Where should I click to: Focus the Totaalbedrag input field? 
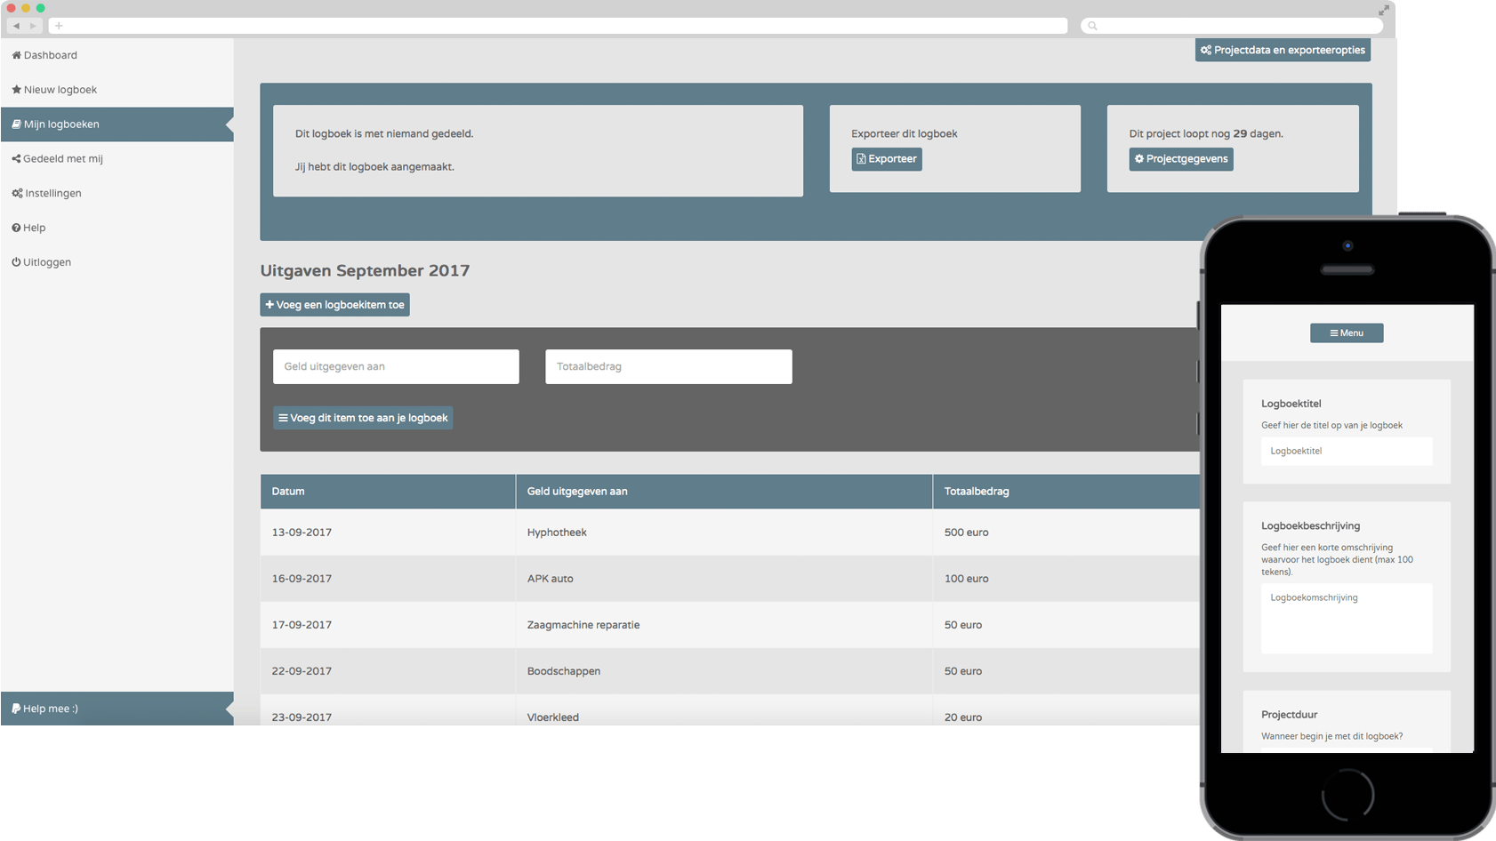click(669, 366)
